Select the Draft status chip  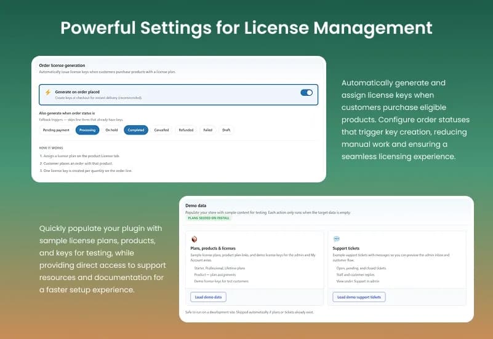click(x=226, y=130)
